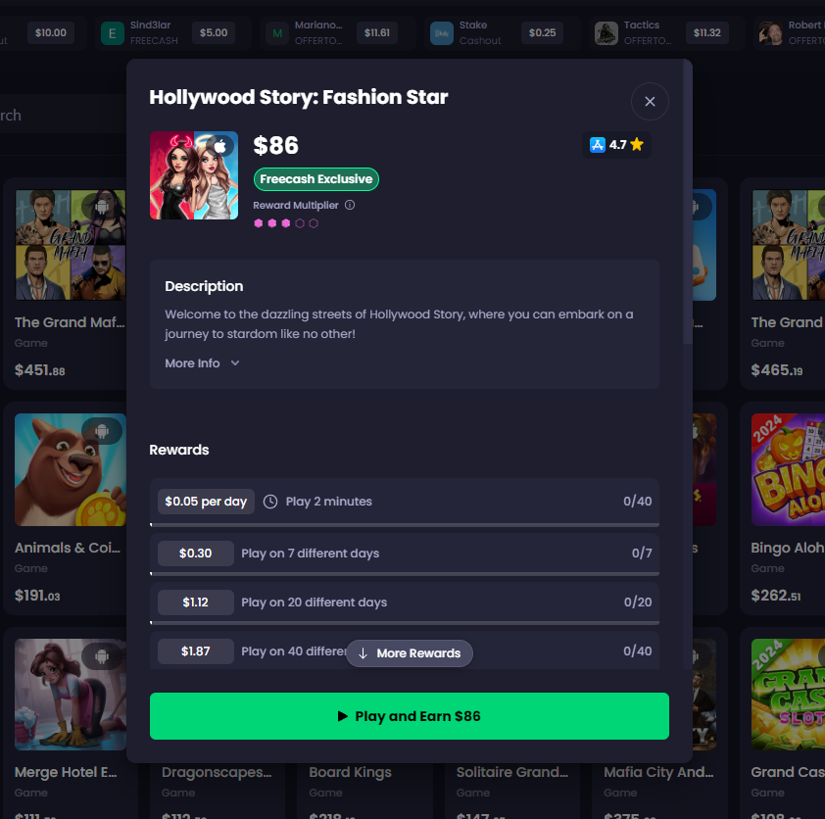
Task: Click Sind3lar's green E avatar
Action: click(x=112, y=33)
